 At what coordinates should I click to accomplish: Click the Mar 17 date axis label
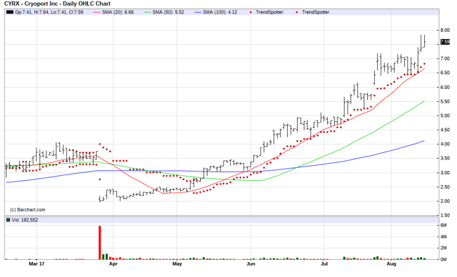tap(36, 263)
